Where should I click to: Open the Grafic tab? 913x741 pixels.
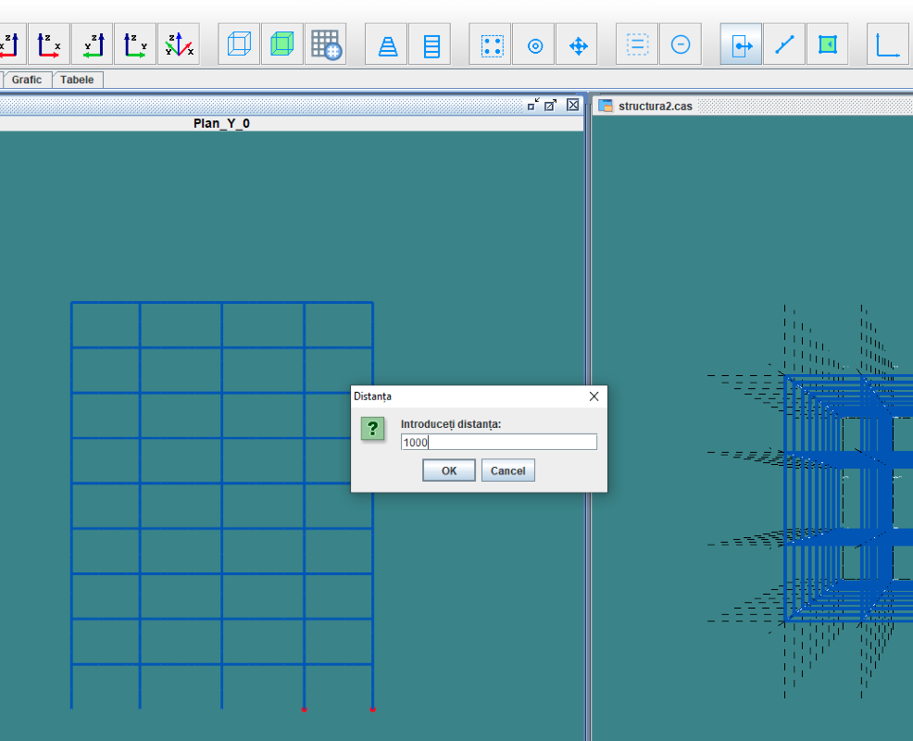point(27,80)
